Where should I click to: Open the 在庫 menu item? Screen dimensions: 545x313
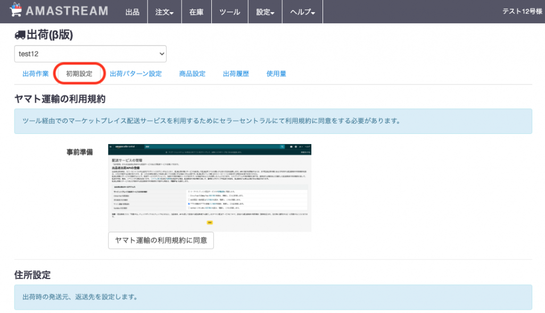[x=196, y=12]
